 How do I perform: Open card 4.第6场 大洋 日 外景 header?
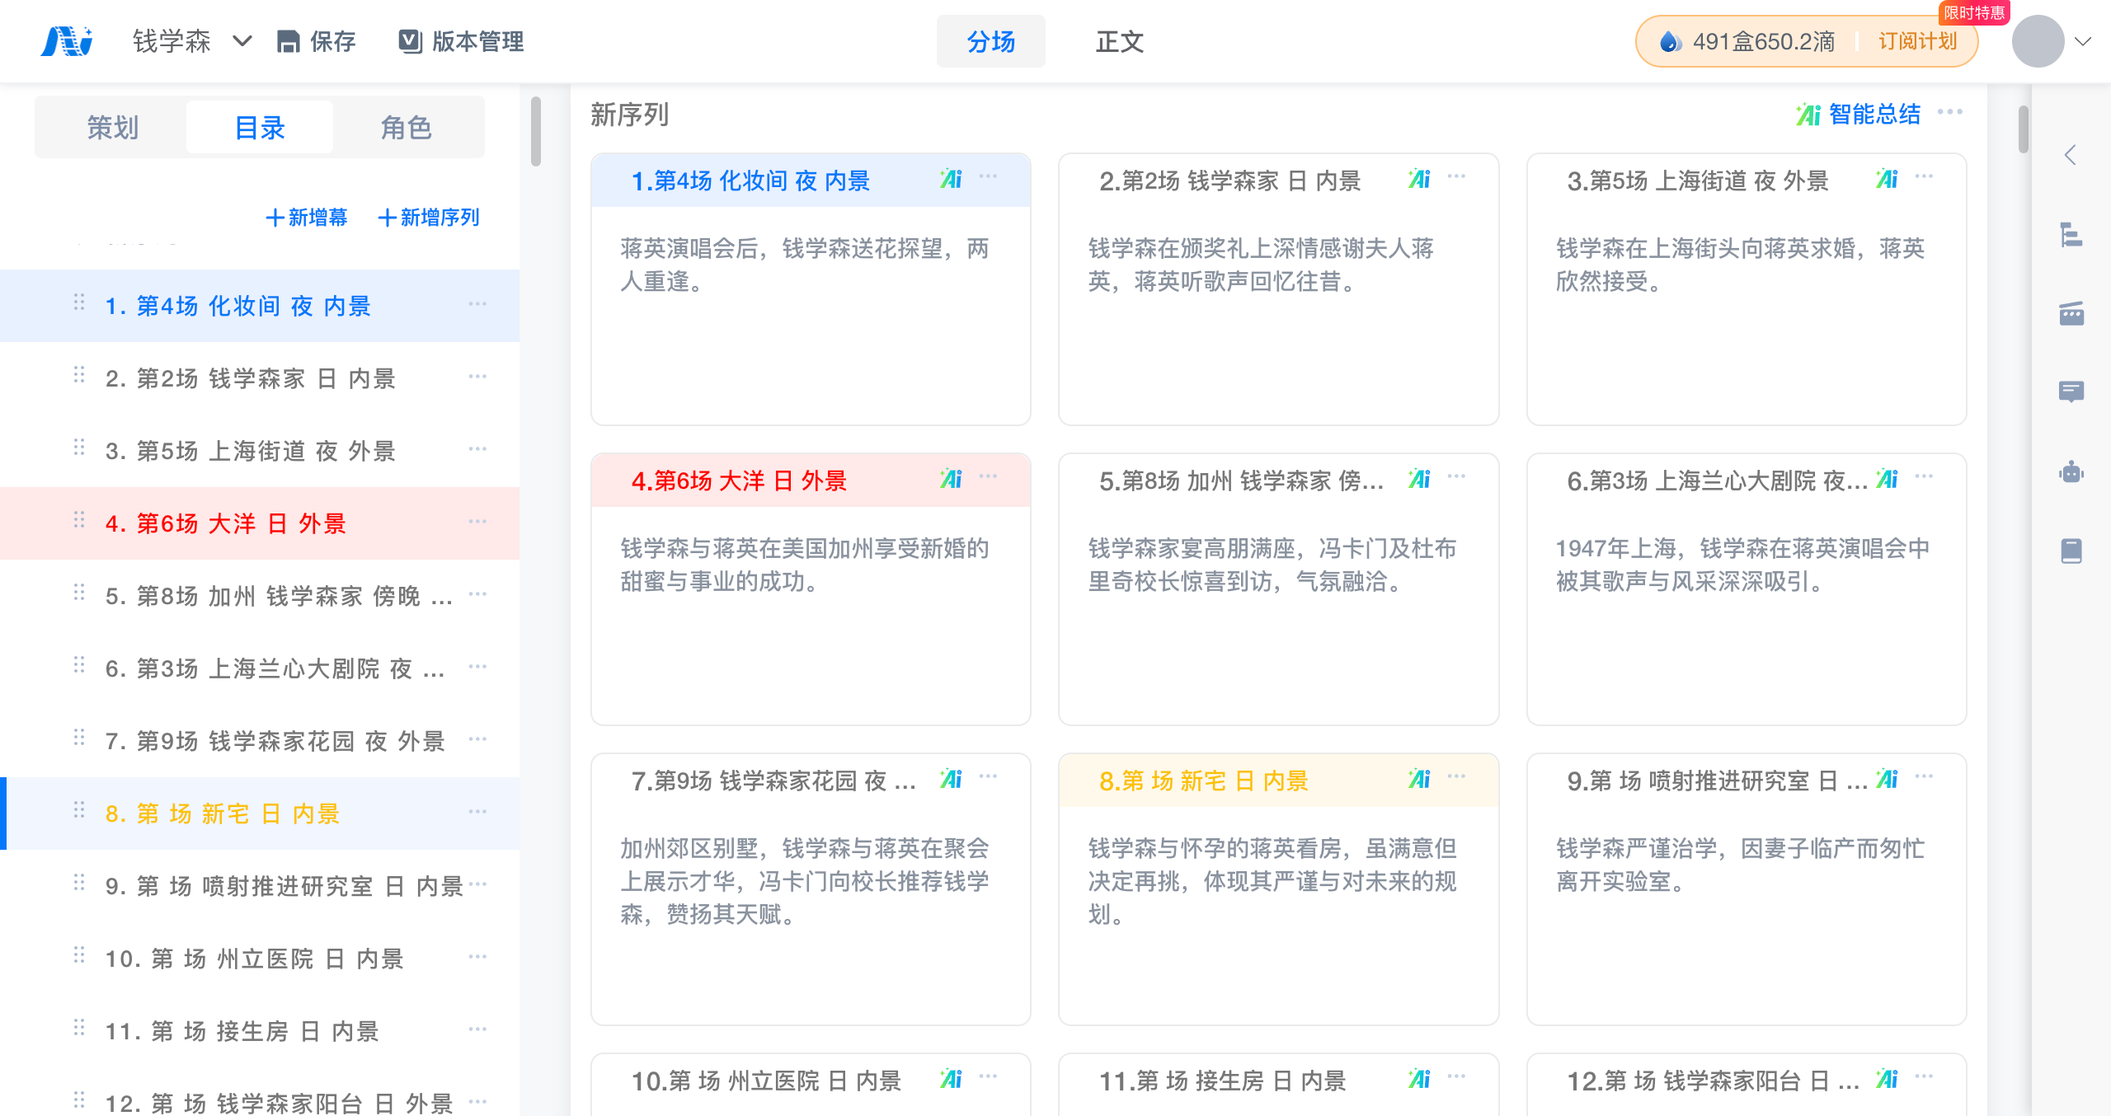coord(811,481)
